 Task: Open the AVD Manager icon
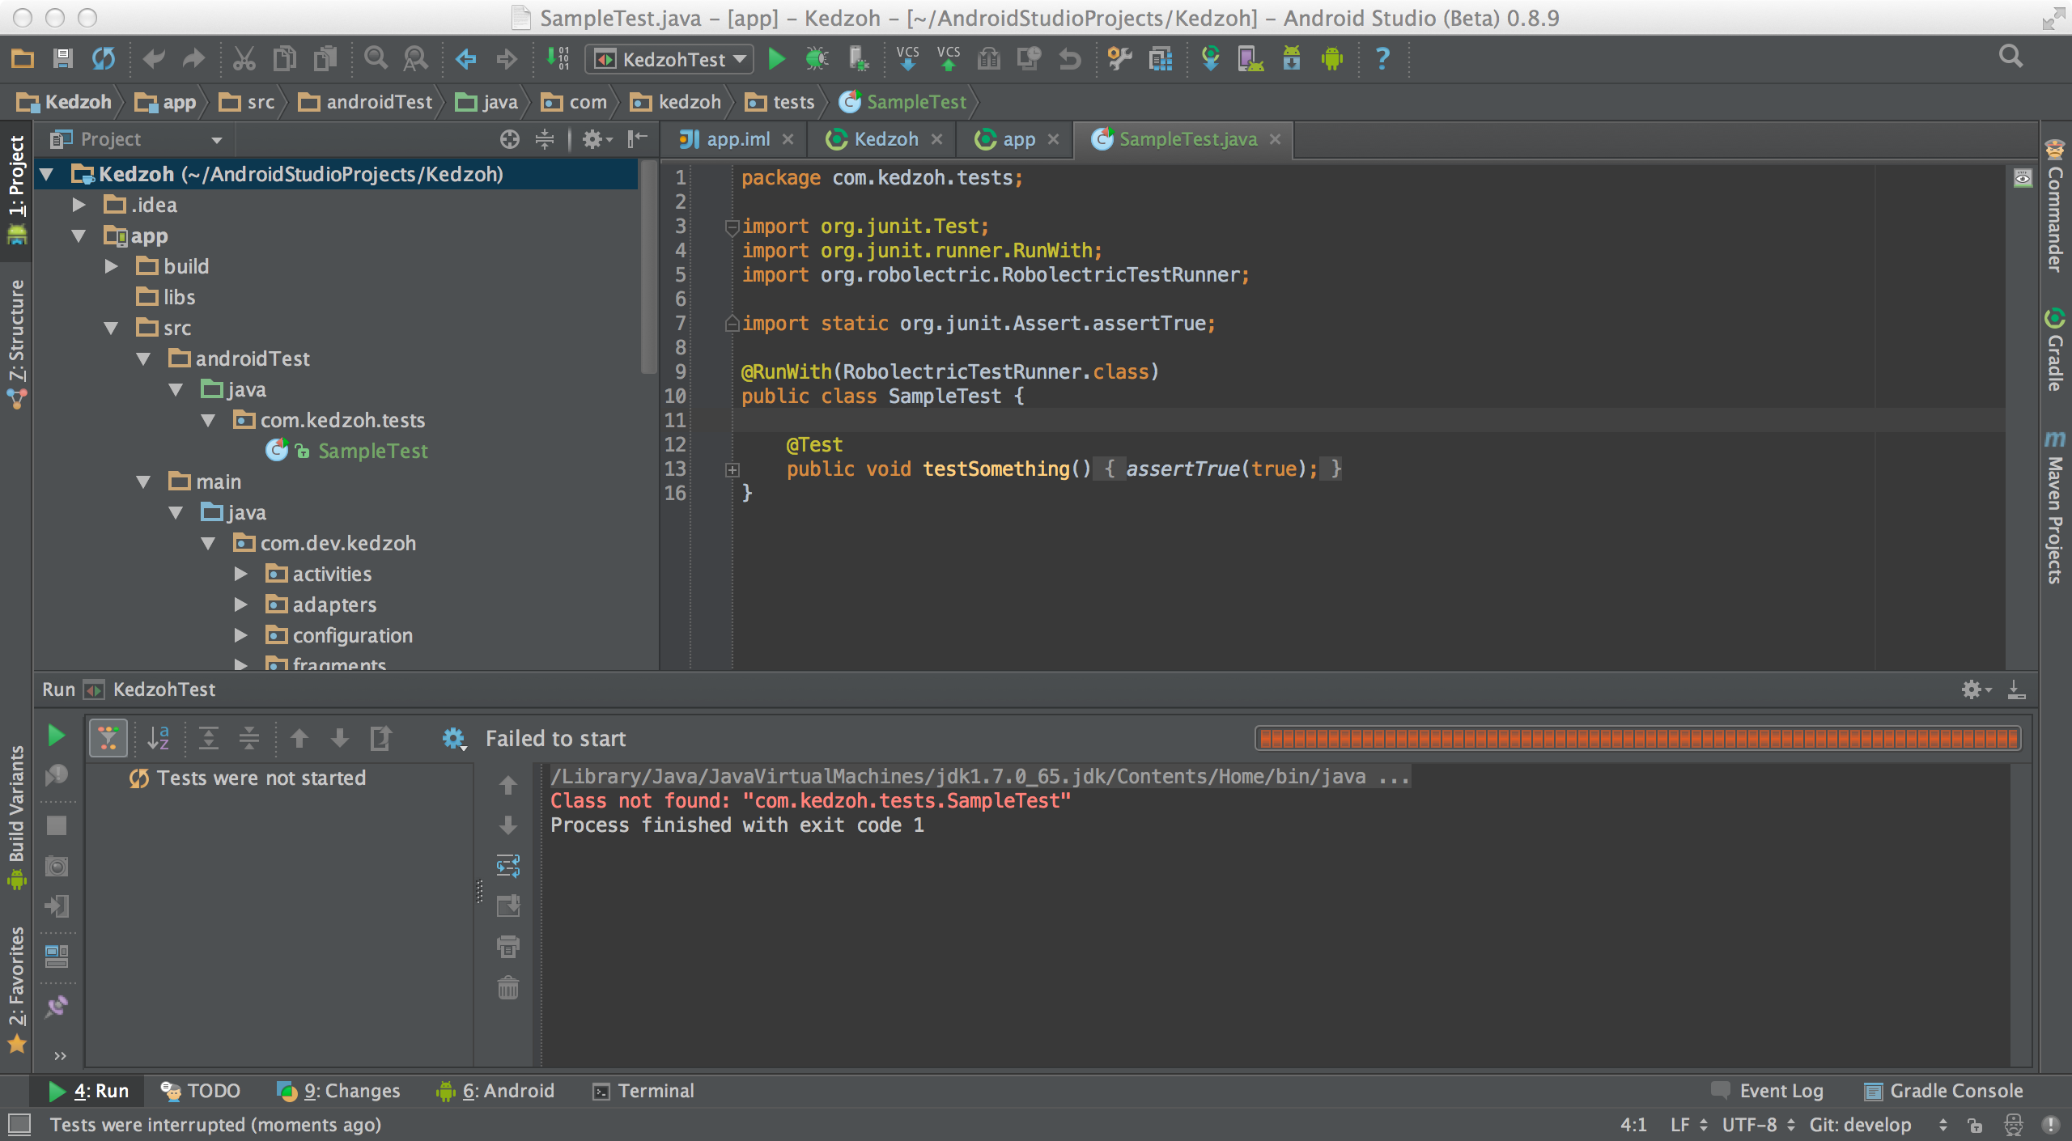click(x=1250, y=59)
